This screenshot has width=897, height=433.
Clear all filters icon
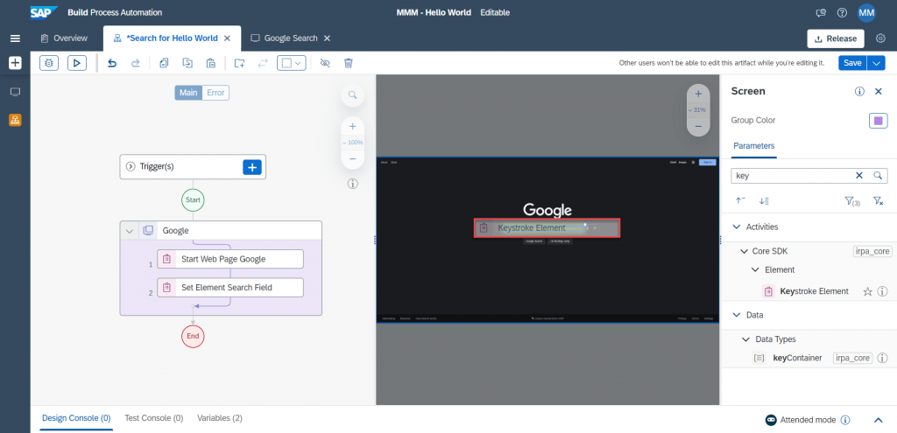click(x=878, y=200)
